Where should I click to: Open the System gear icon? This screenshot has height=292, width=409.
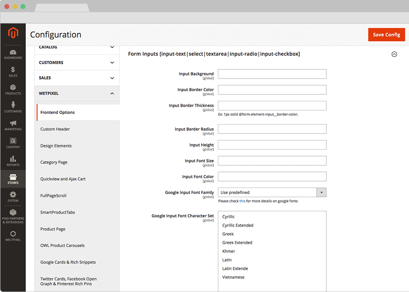coord(13,195)
